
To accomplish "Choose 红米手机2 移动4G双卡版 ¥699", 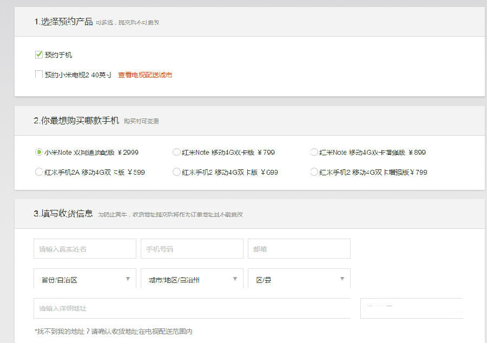I will pos(176,172).
